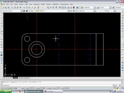Toggle OSNAP in status bar

point(43,88)
